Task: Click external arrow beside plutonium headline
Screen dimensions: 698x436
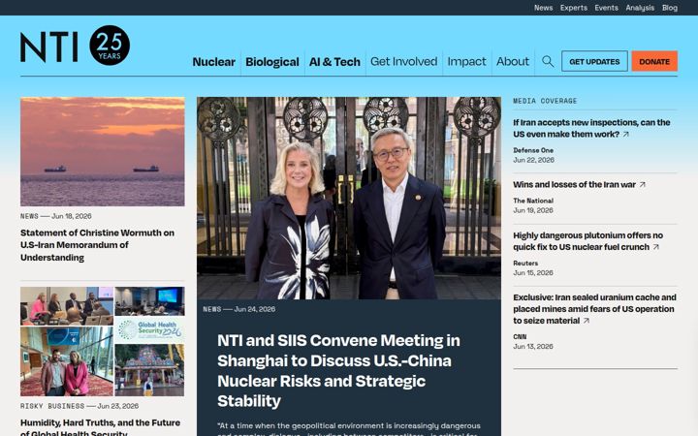Action: tap(656, 247)
